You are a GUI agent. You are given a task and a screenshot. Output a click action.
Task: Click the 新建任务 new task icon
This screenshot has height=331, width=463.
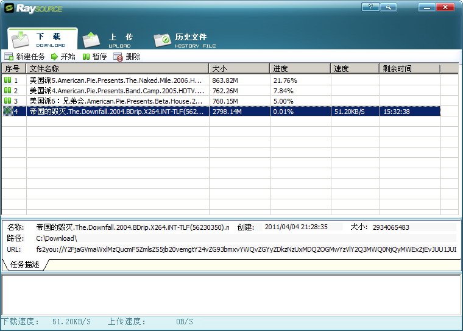(x=9, y=57)
